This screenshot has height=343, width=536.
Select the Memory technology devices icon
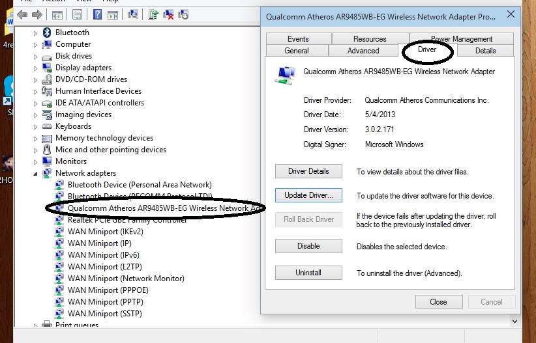(x=46, y=138)
